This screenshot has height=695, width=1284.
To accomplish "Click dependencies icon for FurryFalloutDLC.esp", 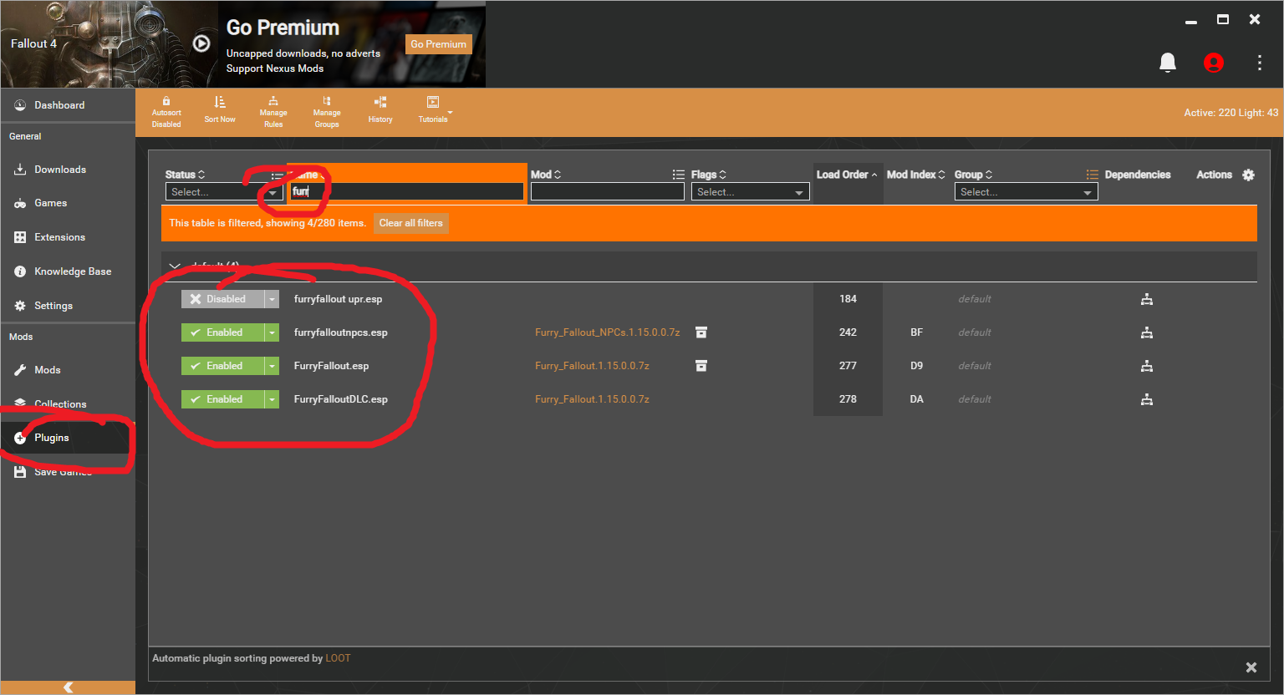I will 1147,399.
